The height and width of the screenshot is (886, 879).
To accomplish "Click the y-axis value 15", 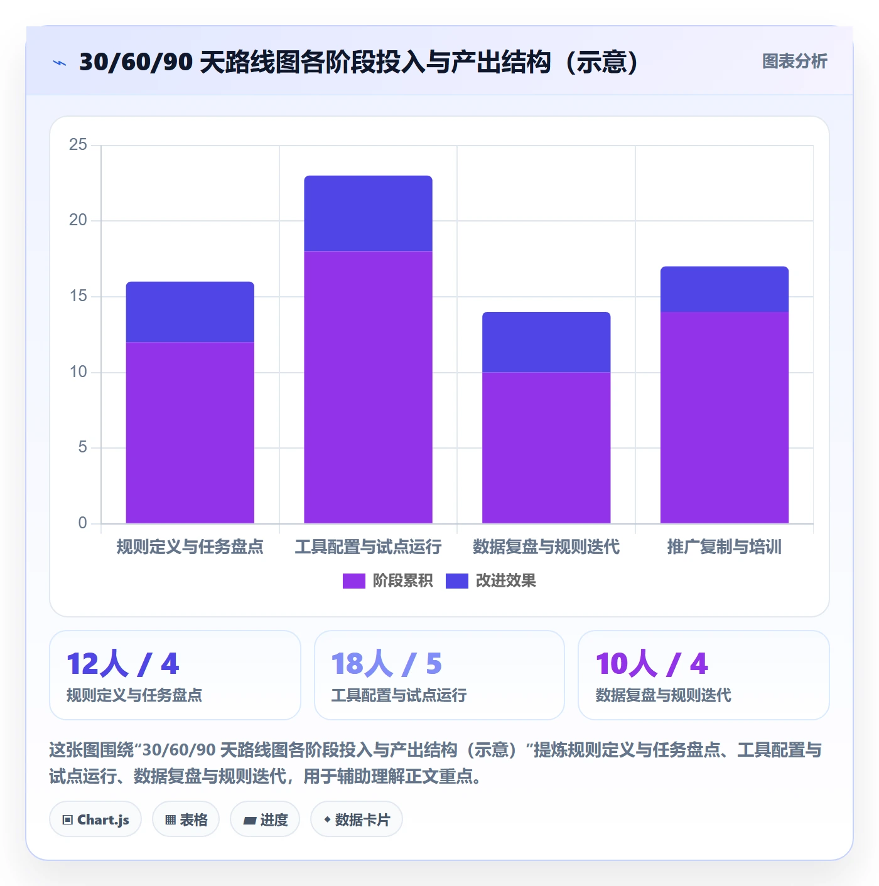I will [78, 296].
